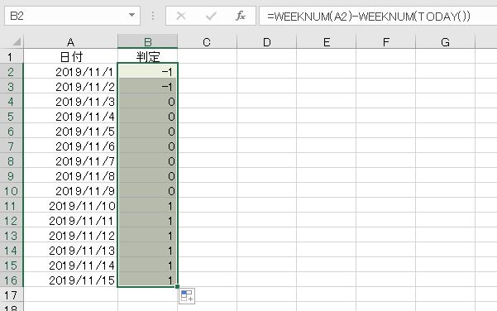The width and height of the screenshot is (497, 311).
Task: Select column C header
Action: (207, 41)
